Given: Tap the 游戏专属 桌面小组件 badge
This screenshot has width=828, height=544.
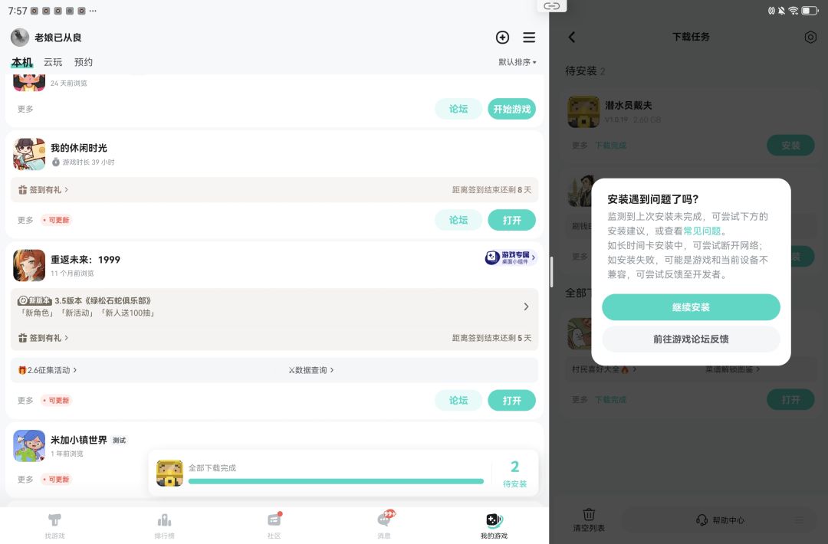Looking at the screenshot, I should point(511,257).
